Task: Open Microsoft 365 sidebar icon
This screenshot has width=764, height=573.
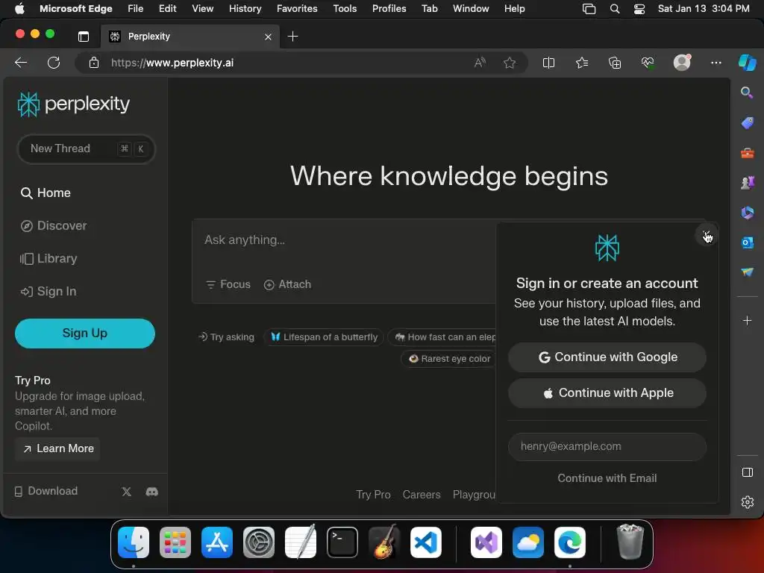Action: tap(747, 213)
